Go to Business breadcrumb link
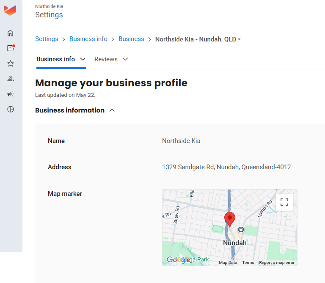Image resolution: width=325 pixels, height=283 pixels. pos(131,39)
